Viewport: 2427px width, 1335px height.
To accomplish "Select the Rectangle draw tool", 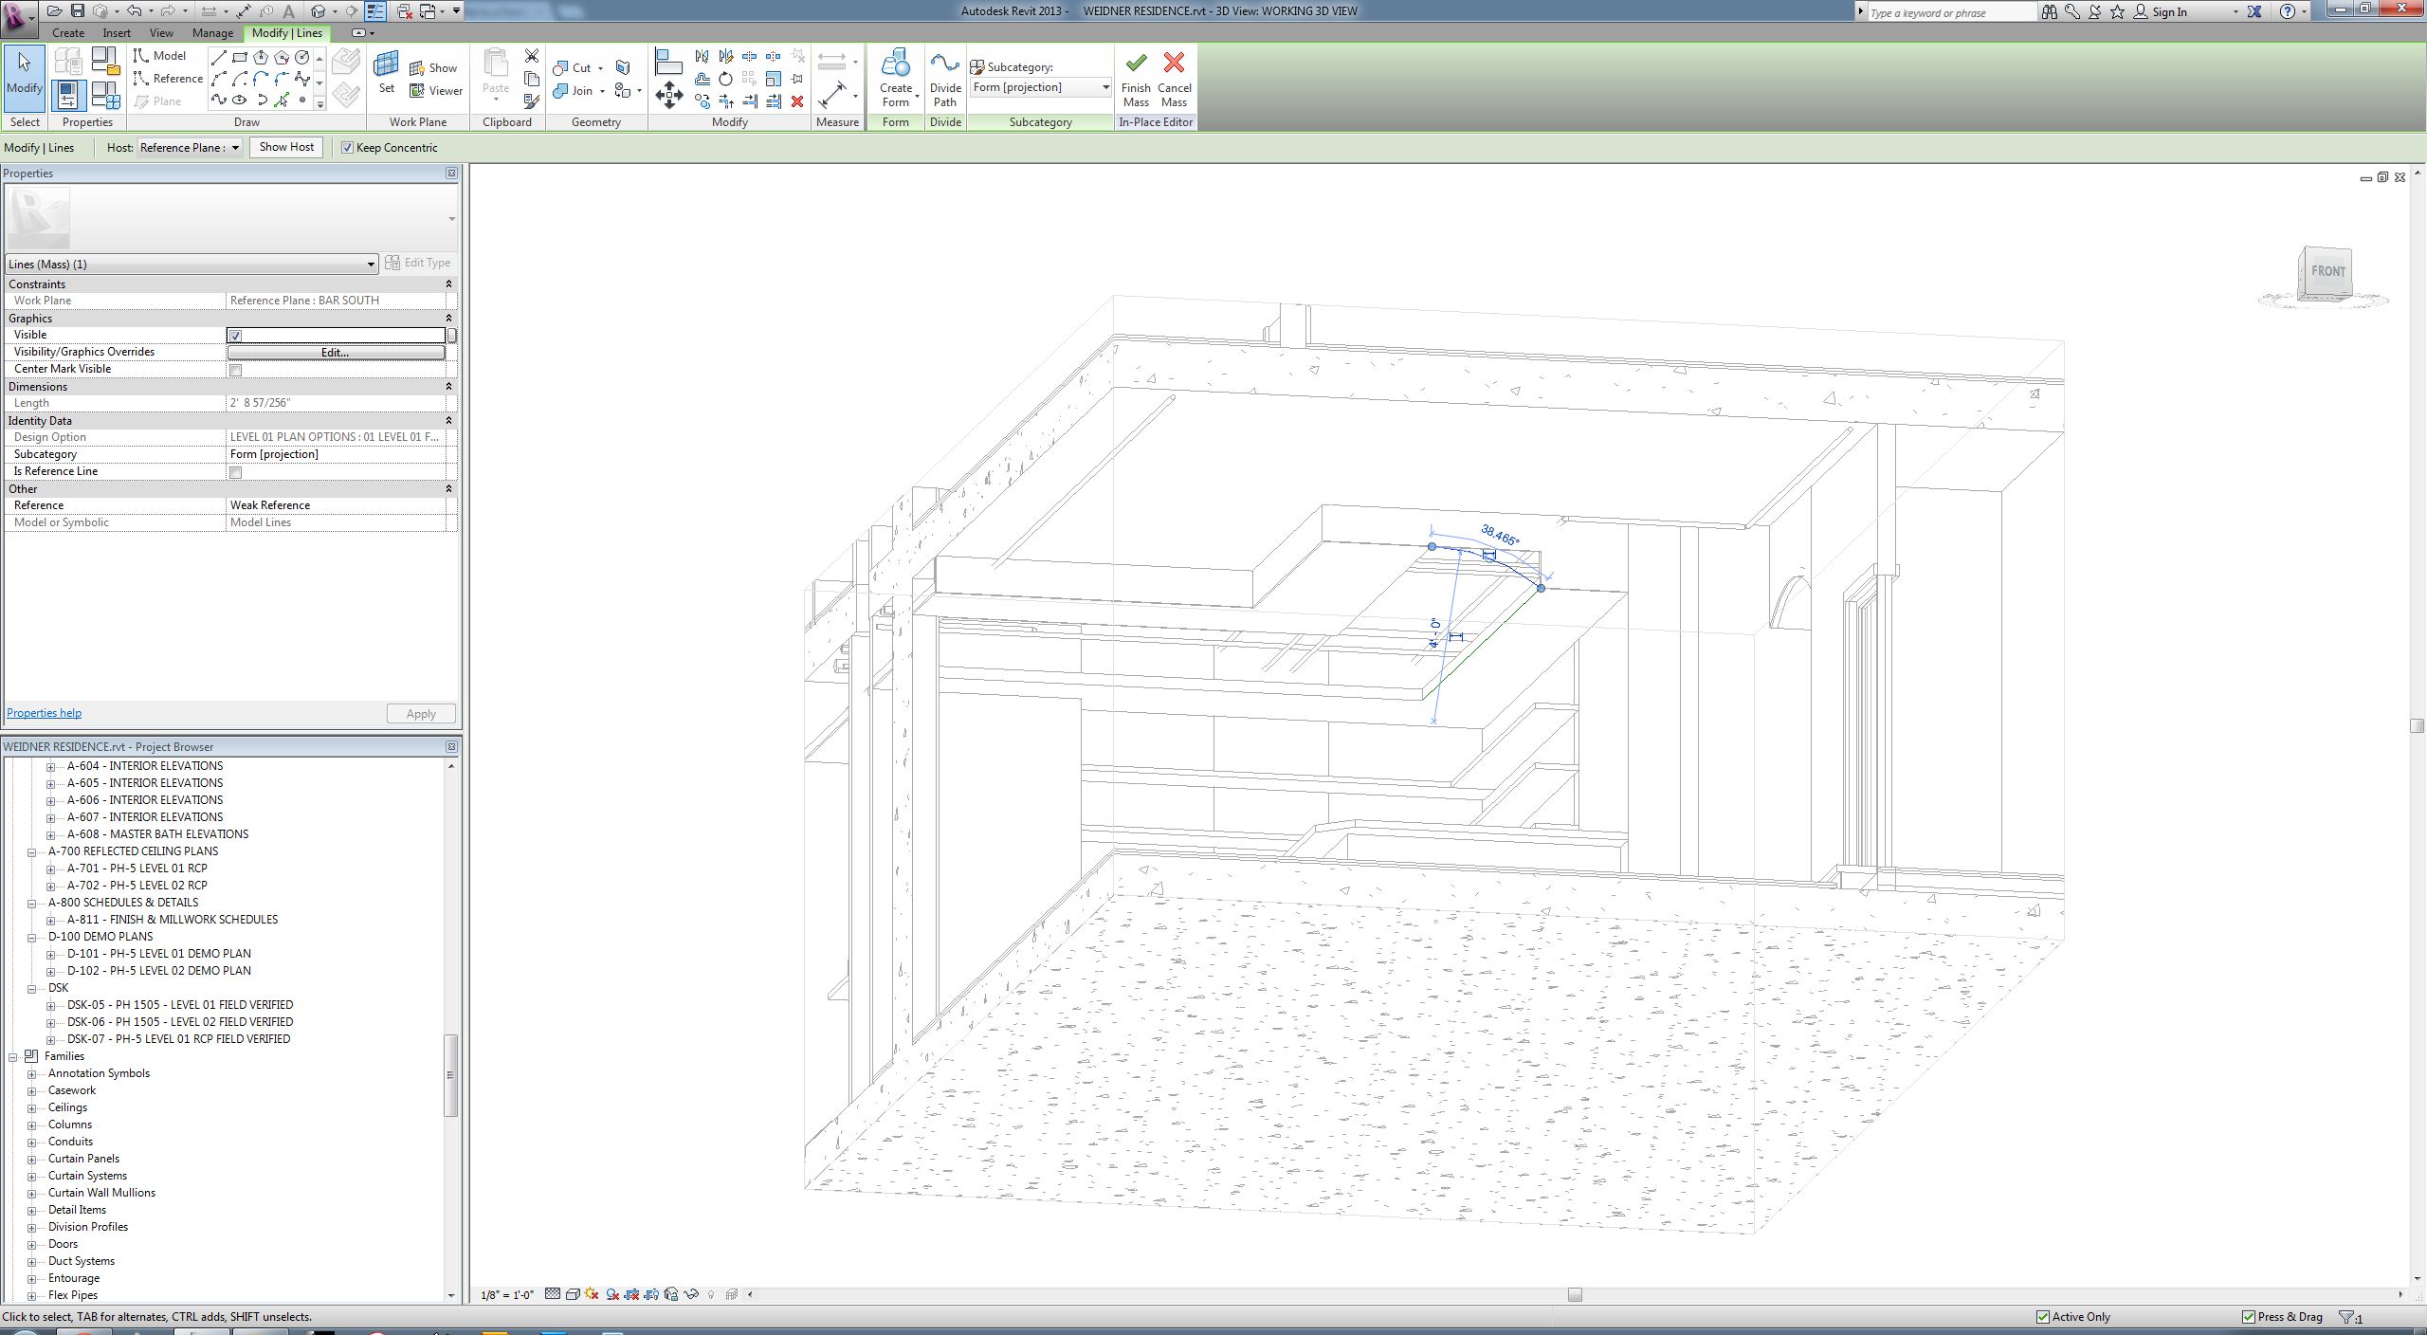I will click(x=240, y=58).
